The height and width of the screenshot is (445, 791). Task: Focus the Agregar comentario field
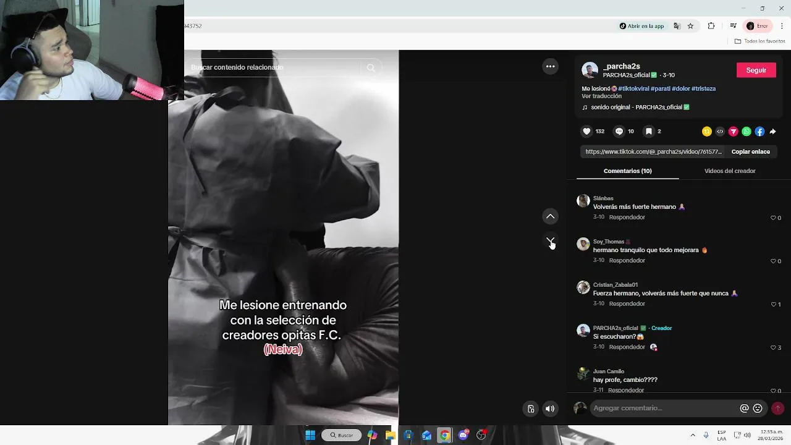tap(664, 409)
